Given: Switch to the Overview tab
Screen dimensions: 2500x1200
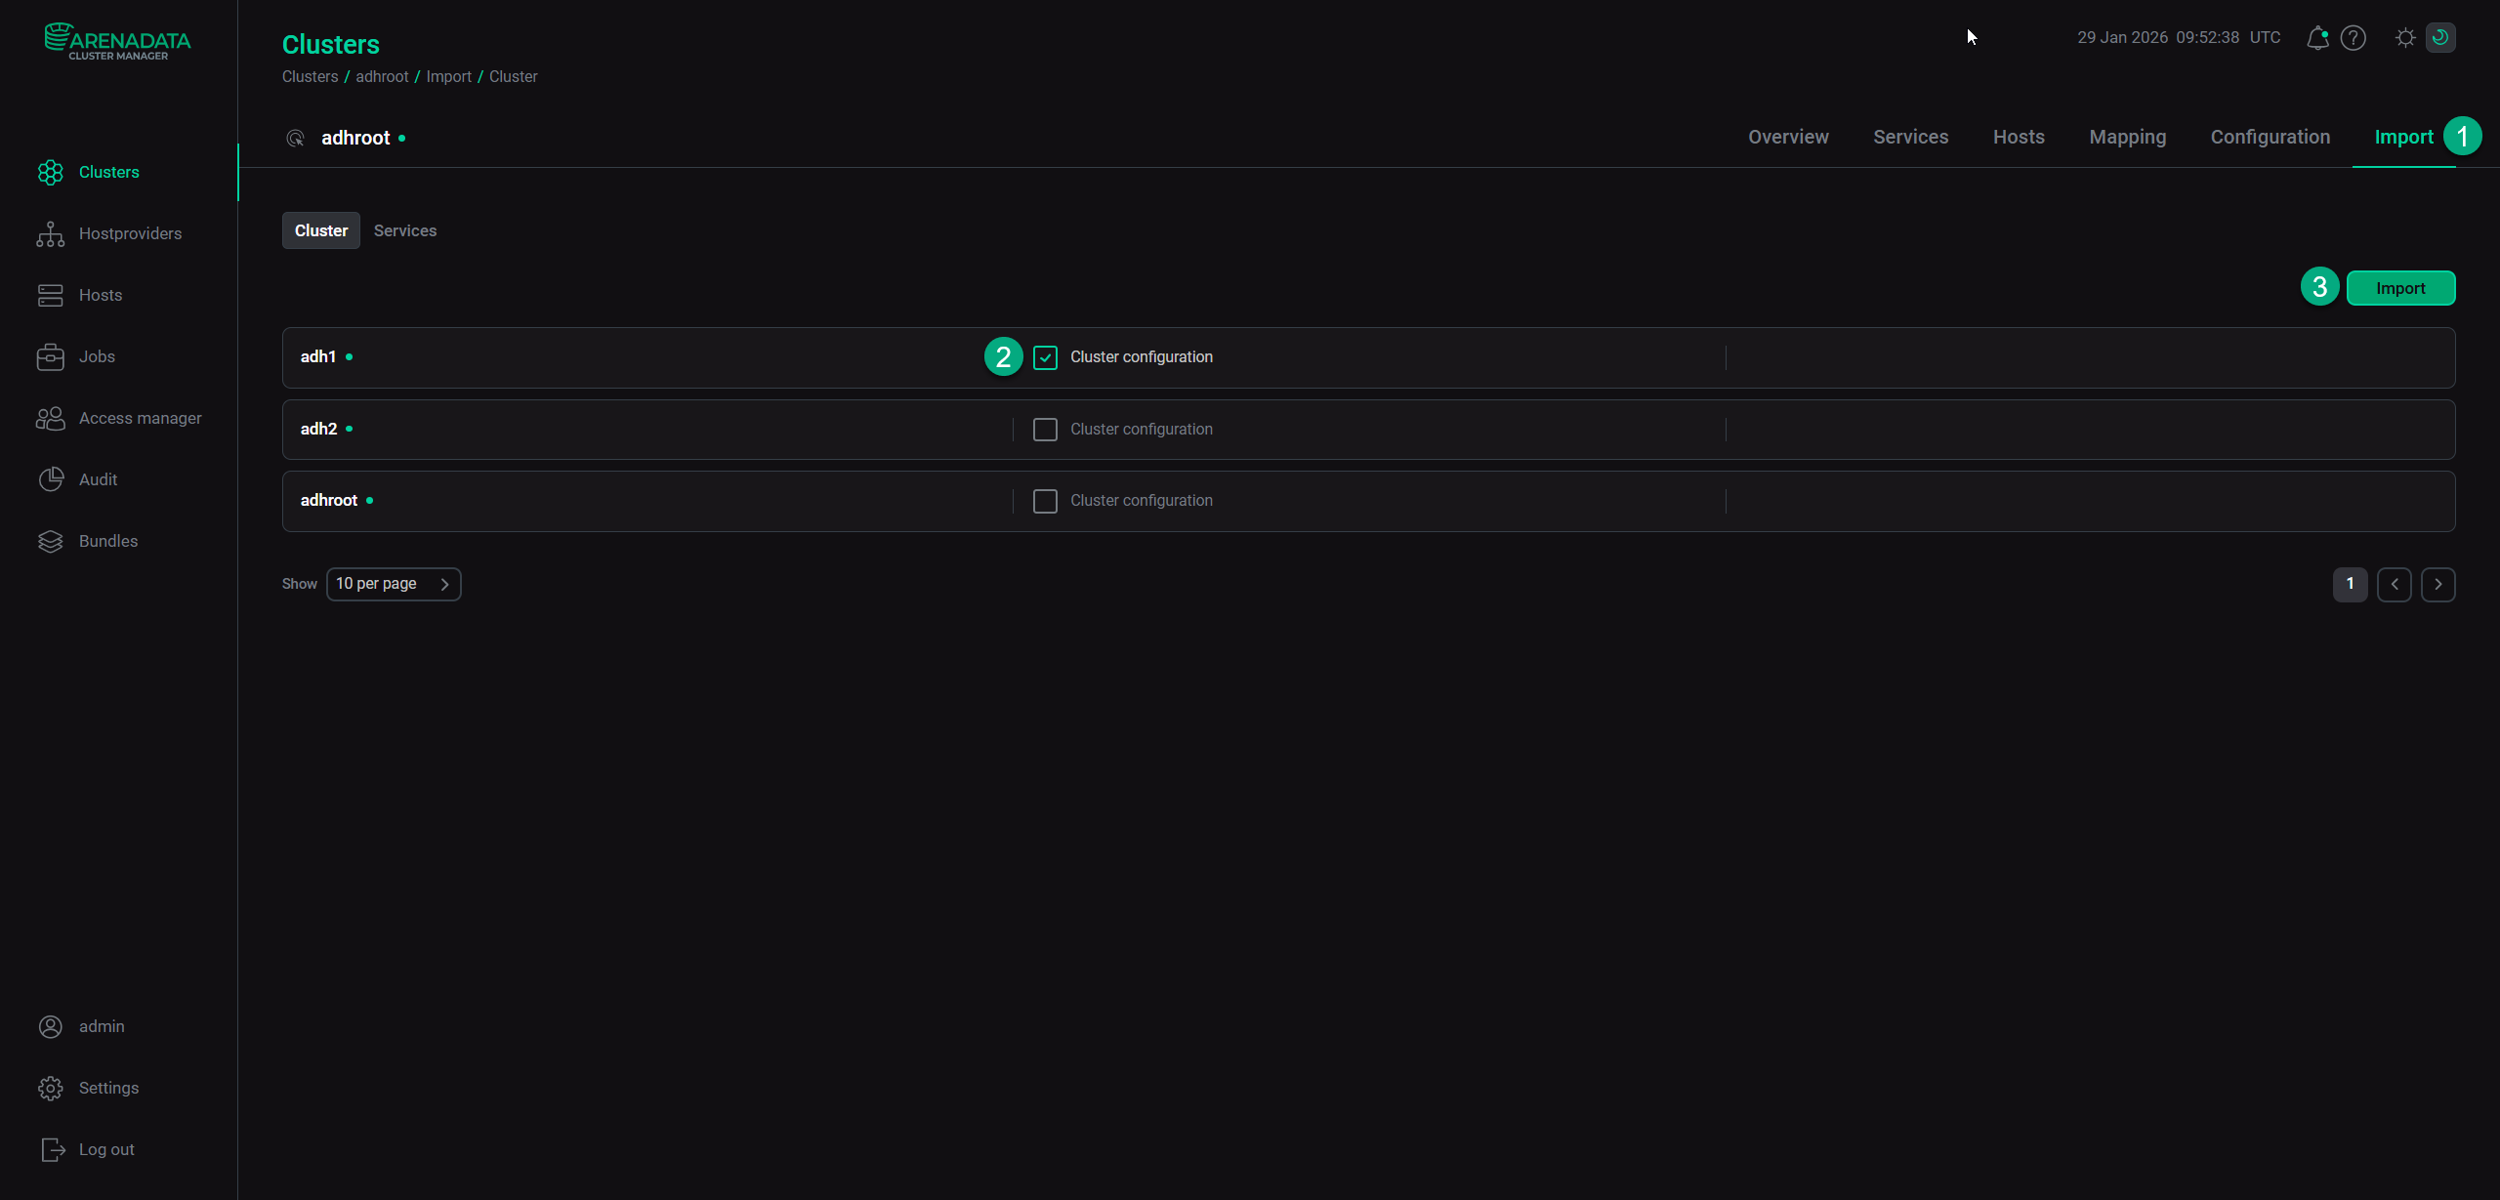Looking at the screenshot, I should [1788, 138].
